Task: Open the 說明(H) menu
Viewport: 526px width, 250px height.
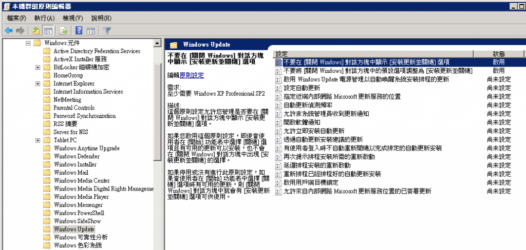Action: coord(101,18)
